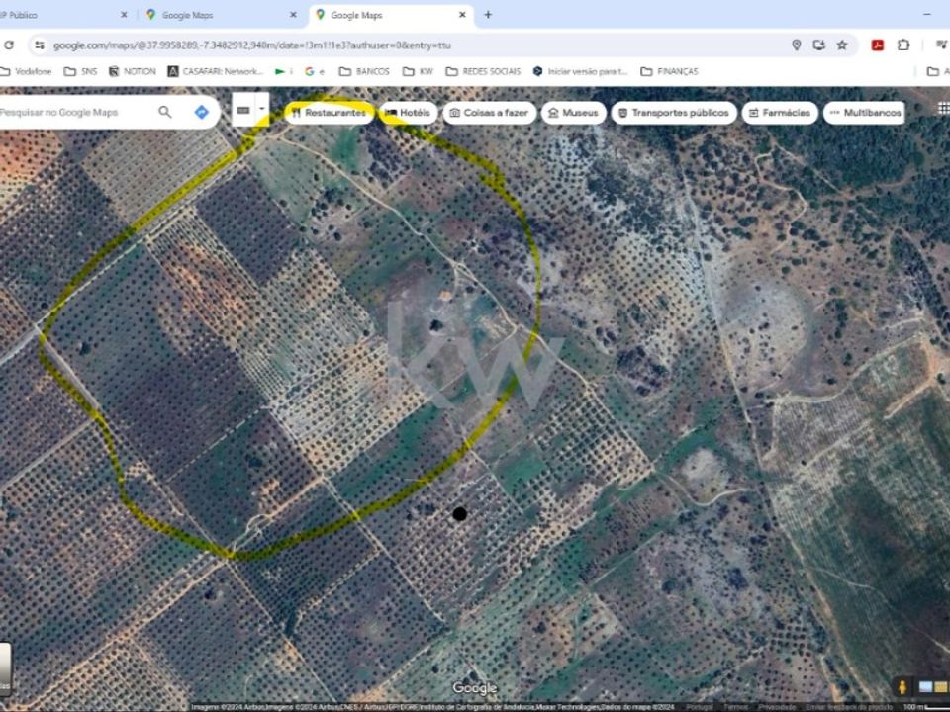Open Directions with the blue arrow icon
The image size is (950, 712).
(202, 112)
